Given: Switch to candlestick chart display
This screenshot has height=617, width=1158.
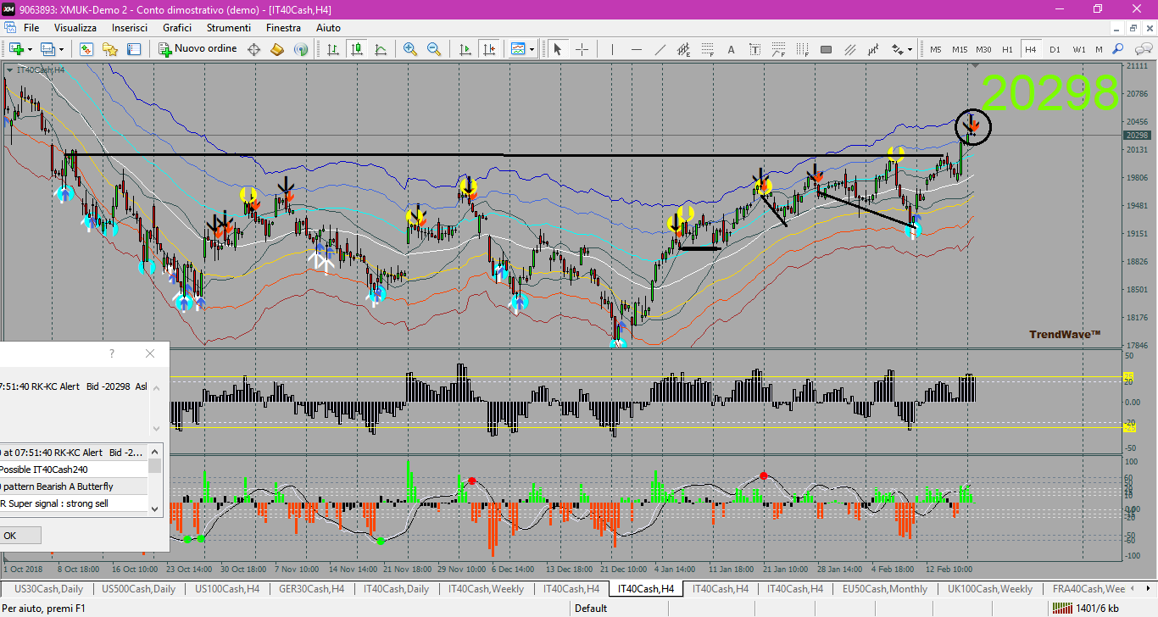Looking at the screenshot, I should pyautogui.click(x=357, y=49).
